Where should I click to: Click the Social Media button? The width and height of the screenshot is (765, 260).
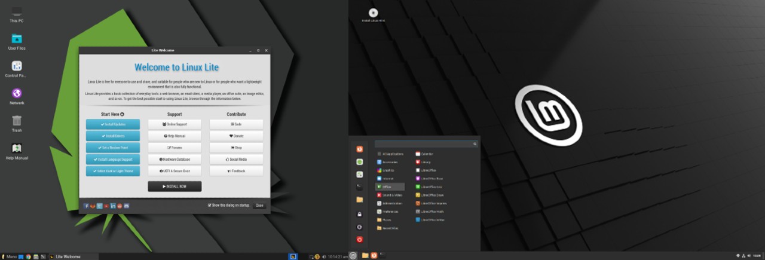click(236, 159)
